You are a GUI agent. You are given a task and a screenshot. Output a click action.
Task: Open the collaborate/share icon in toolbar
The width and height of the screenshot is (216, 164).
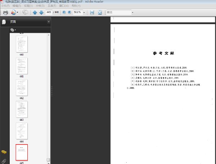(13, 12)
